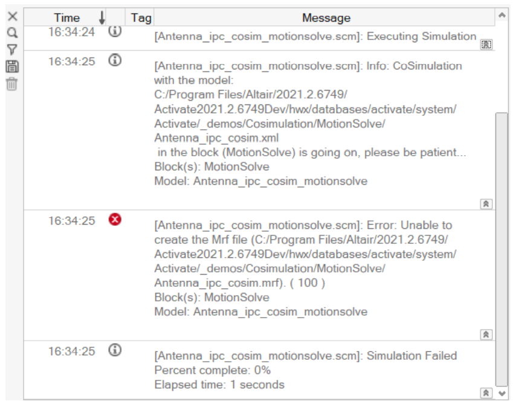This screenshot has height=410, width=519.
Task: Collapse the Mrf file error message
Action: 486,335
